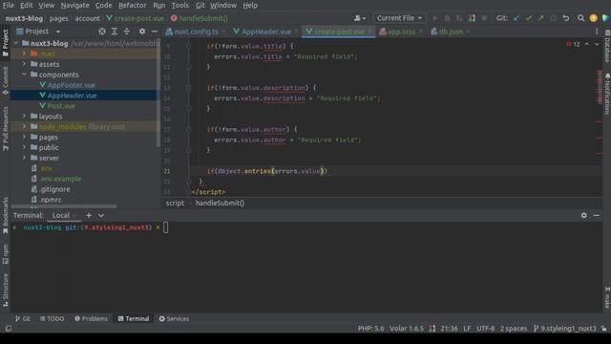The image size is (611, 344).
Task: Collapse the components folder
Action: click(x=24, y=75)
